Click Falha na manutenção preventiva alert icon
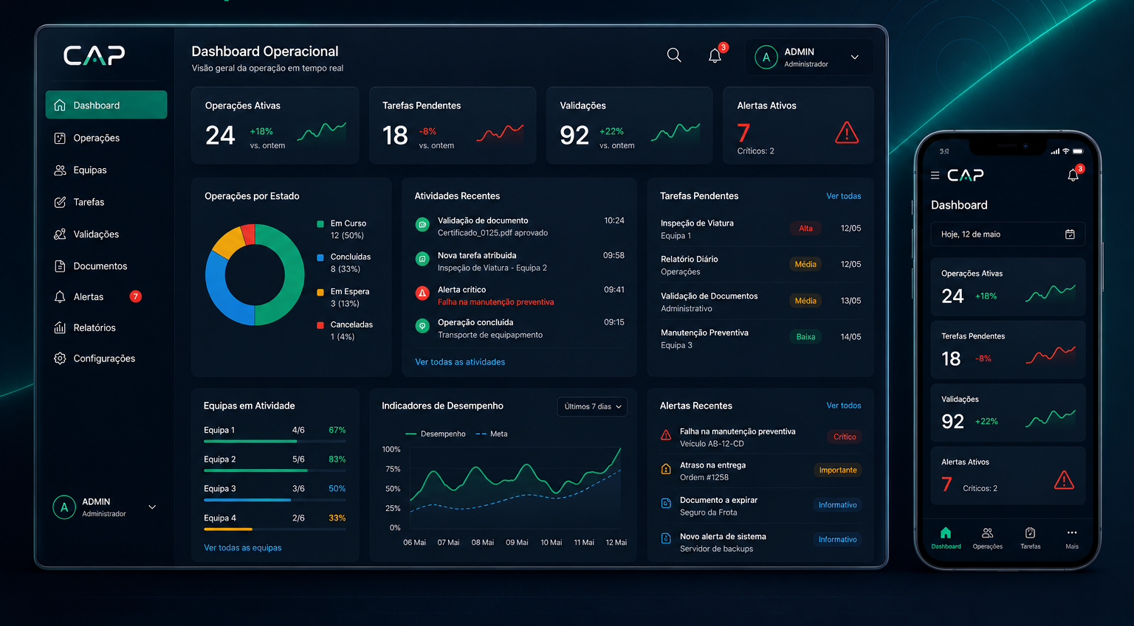The image size is (1134, 626). point(666,435)
